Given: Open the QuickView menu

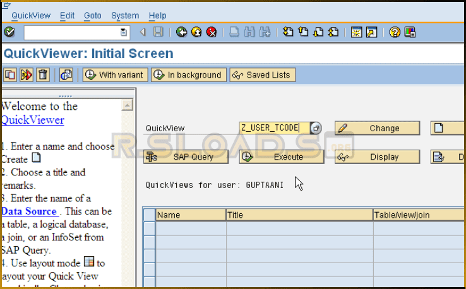Looking at the screenshot, I should pyautogui.click(x=31, y=15).
